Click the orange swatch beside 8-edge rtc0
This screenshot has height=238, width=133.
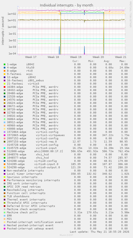click(x=5, y=71)
